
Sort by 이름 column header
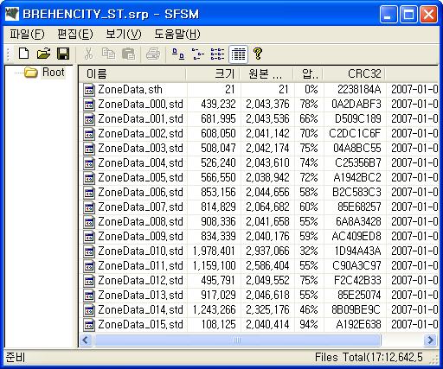132,74
